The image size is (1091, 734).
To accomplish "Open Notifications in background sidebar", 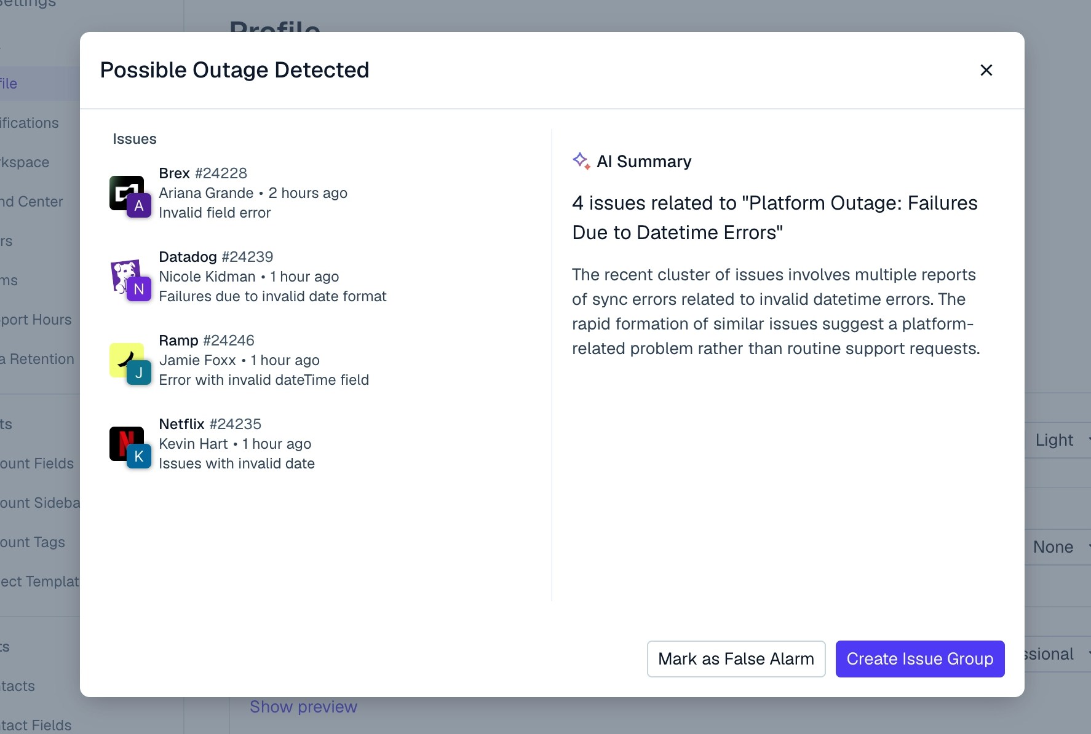I will pos(30,123).
